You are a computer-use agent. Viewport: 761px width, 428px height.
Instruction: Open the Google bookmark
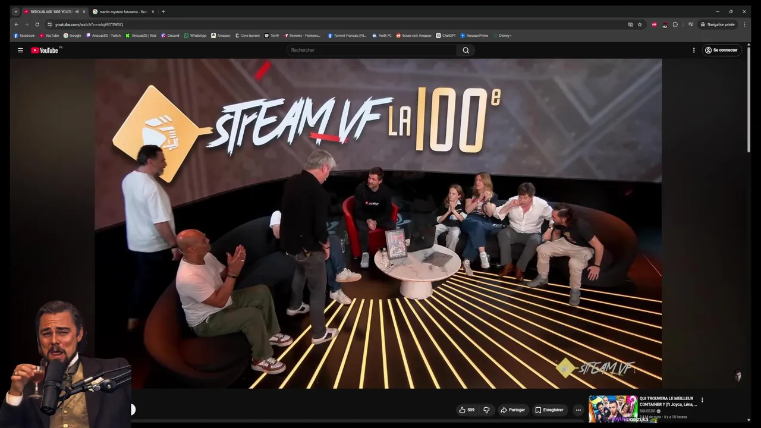(73, 36)
